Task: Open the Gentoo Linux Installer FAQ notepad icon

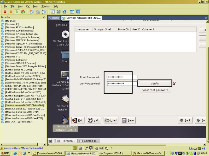Action: pyautogui.click(x=65, y=99)
